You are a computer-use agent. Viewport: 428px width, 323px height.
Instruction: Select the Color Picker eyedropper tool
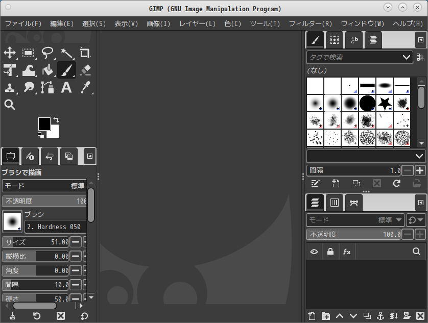click(x=85, y=88)
